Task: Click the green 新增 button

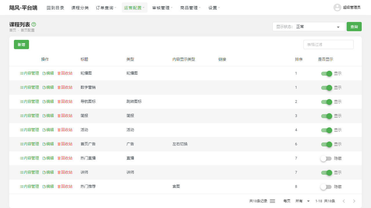Action: (21, 44)
